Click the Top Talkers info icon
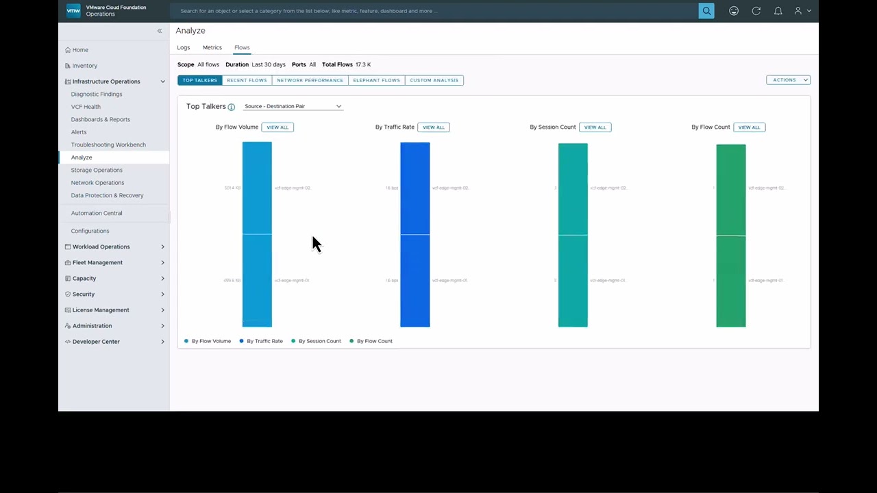Viewport: 877px width, 493px height. click(232, 107)
